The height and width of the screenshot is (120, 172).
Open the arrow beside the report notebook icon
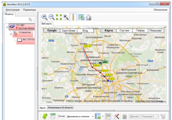(103, 116)
